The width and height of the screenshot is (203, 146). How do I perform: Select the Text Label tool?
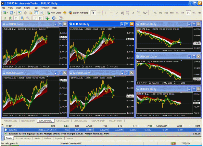139,13
